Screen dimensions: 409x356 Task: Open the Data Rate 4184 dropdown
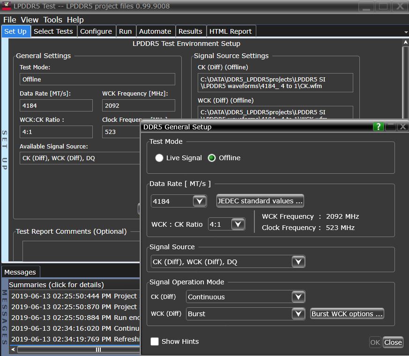[x=200, y=201]
